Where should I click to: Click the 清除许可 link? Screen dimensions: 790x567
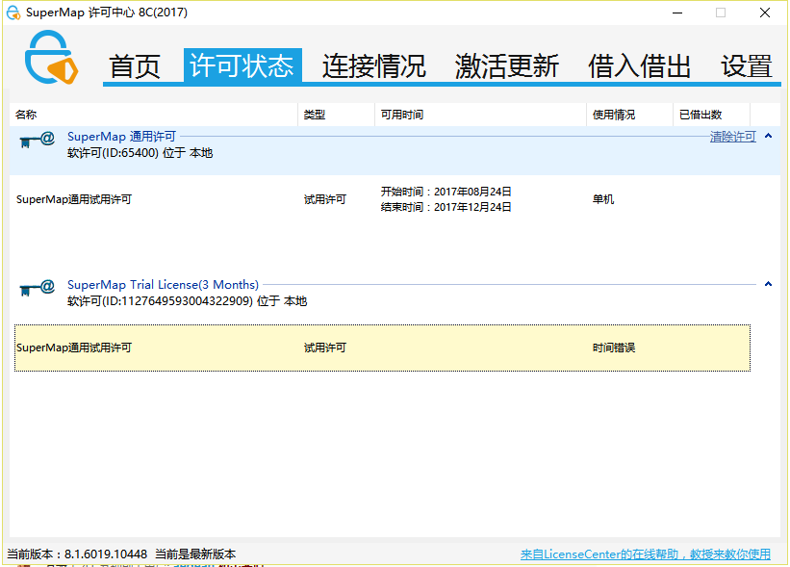(x=732, y=137)
